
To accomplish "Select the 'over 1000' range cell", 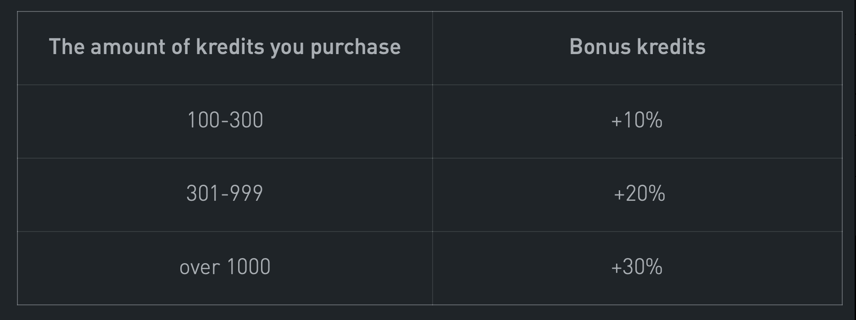I will 225,267.
